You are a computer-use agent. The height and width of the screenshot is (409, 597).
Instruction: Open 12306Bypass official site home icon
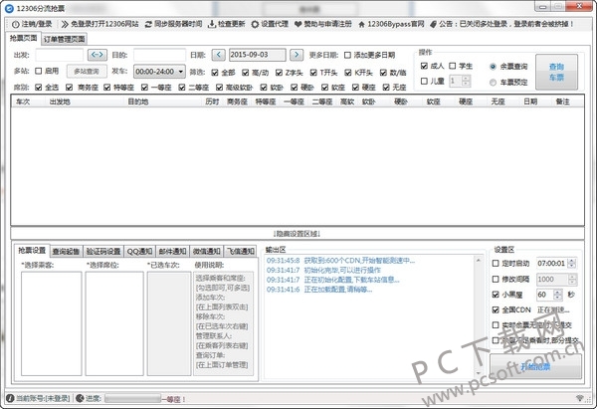[362, 24]
